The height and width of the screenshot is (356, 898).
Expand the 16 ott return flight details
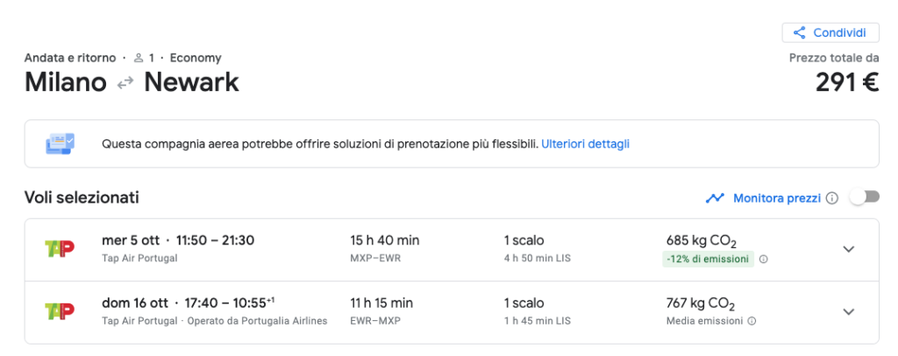[849, 312]
